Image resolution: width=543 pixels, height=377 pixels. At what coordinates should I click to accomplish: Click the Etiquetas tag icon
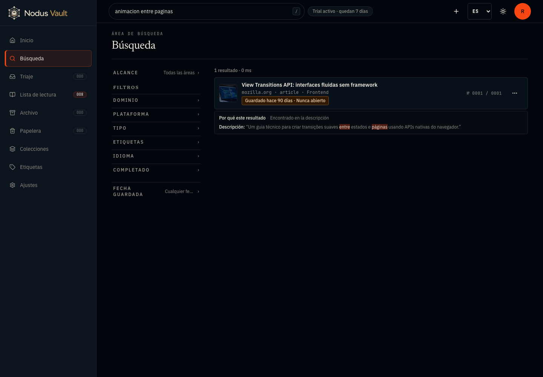pos(12,167)
